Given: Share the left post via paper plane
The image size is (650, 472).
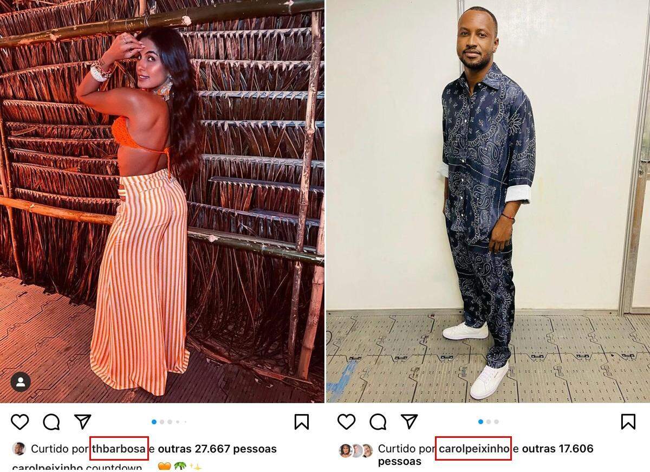Looking at the screenshot, I should [83, 421].
